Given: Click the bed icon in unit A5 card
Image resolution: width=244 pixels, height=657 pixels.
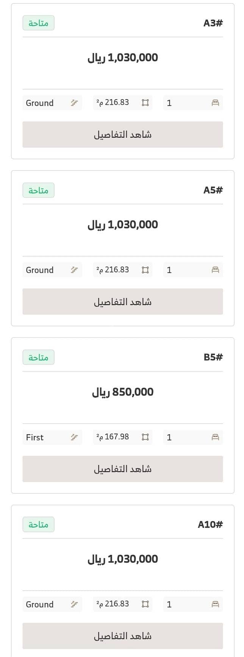Looking at the screenshot, I should (215, 270).
